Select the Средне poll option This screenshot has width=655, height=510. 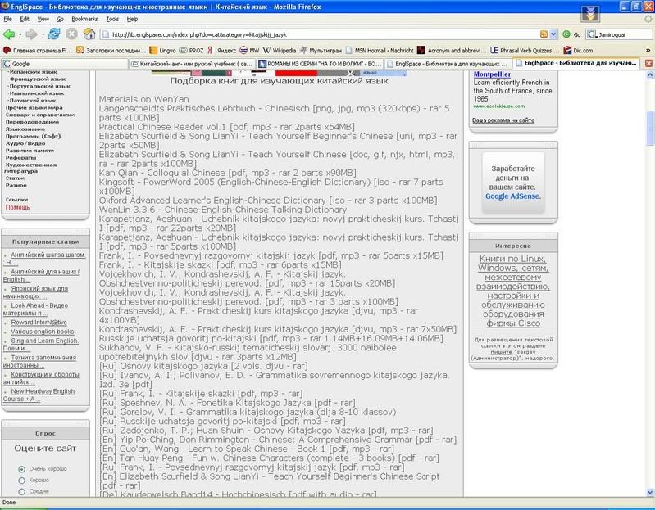[21, 492]
